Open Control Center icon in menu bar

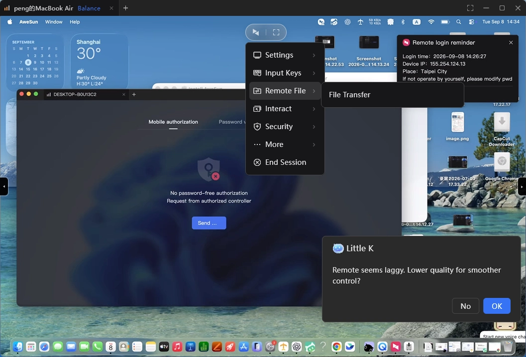point(471,22)
